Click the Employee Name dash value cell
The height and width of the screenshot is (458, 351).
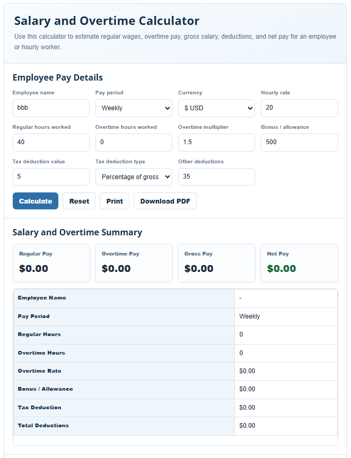coord(286,298)
